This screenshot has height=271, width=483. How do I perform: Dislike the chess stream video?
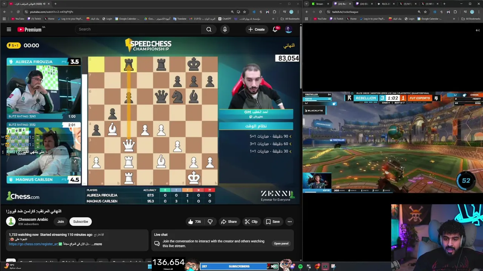(x=210, y=222)
